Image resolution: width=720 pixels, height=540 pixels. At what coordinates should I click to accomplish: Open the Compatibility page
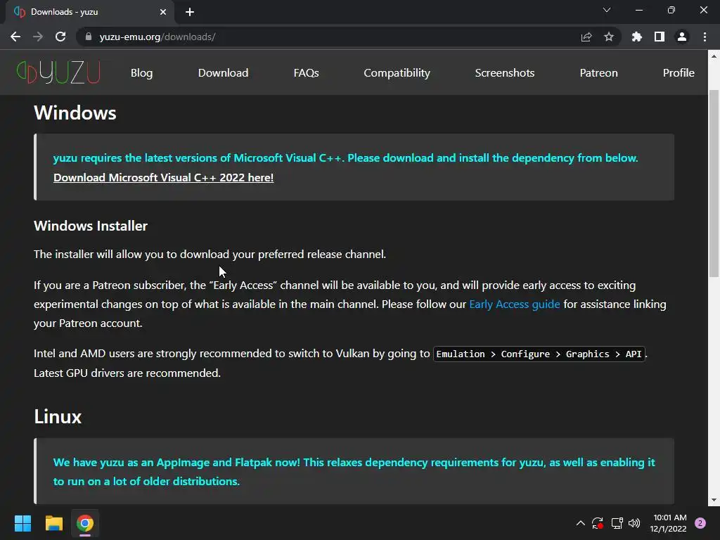397,73
